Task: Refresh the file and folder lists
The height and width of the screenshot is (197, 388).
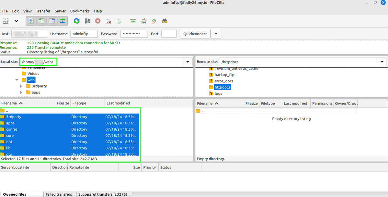Action: click(76, 21)
